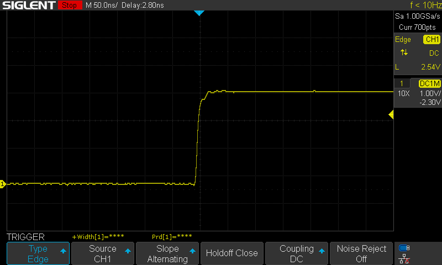Click the LAN disconnected network icon
This screenshot has width=442, height=265.
(404, 258)
